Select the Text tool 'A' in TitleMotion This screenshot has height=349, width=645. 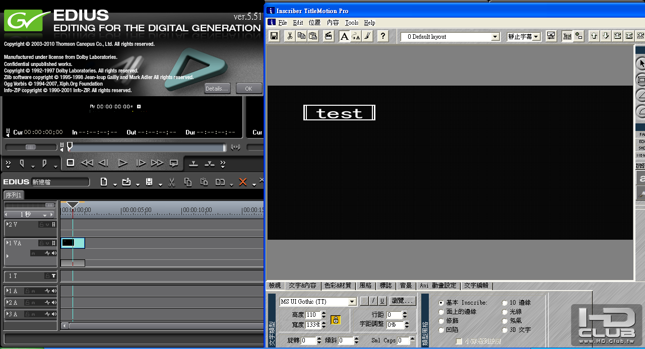click(344, 36)
